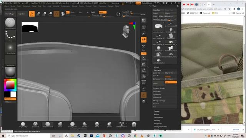Switch to Rotate transform mode

coord(50,14)
